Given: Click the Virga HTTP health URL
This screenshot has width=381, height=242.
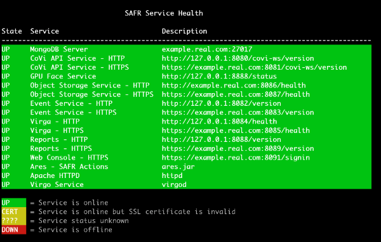Looking at the screenshot, I should point(219,122).
